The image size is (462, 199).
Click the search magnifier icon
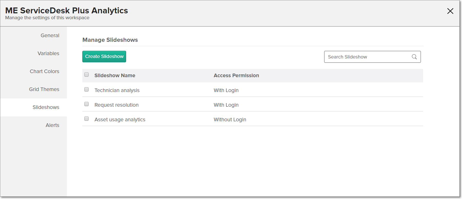414,57
